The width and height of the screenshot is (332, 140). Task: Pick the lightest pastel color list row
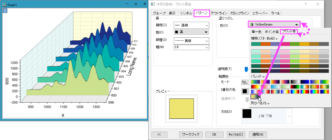tap(290, 51)
